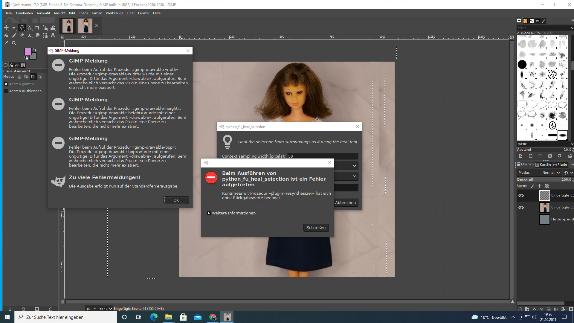Enable Kanten ausblenden checkbox
The image size is (574, 323).
[x=6, y=91]
